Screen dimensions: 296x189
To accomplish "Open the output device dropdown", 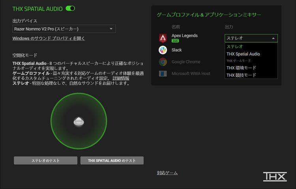I will click(64, 29).
